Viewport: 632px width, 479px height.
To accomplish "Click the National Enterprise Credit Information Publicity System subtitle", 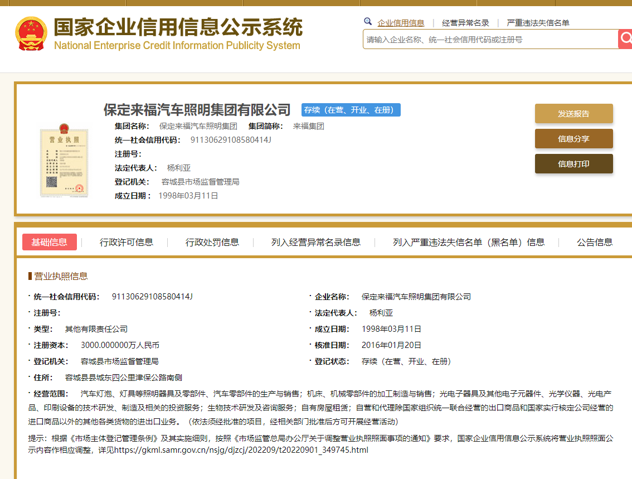I will (177, 45).
